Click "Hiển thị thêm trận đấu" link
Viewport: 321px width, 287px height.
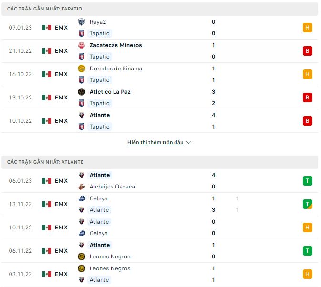(155, 142)
